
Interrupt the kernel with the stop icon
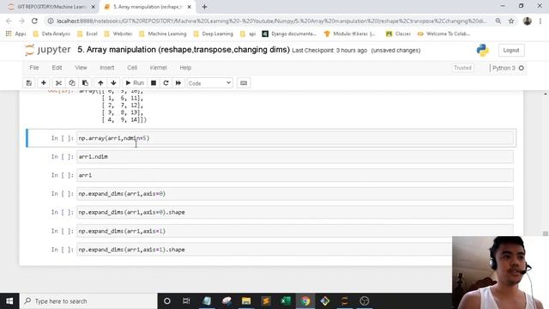coord(154,83)
